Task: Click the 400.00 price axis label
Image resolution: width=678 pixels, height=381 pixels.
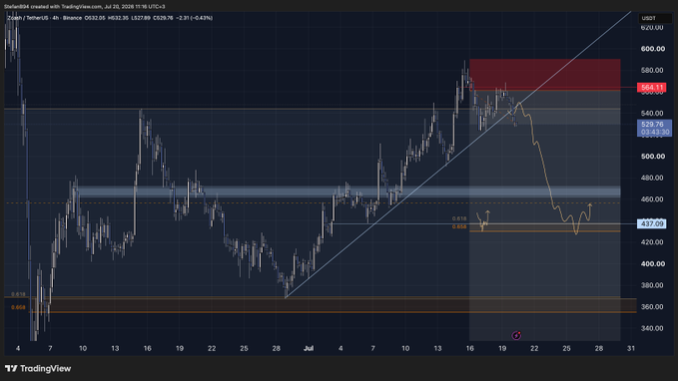Action: (x=652, y=264)
